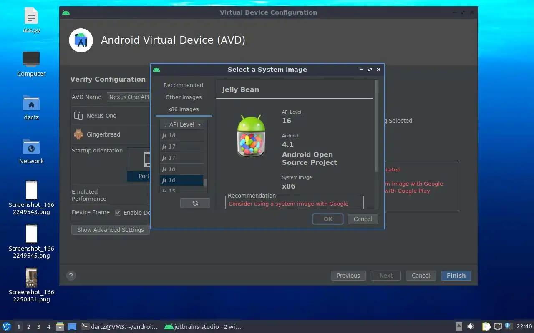
Task: Open the clipboard manager tray icon
Action: coord(486,327)
